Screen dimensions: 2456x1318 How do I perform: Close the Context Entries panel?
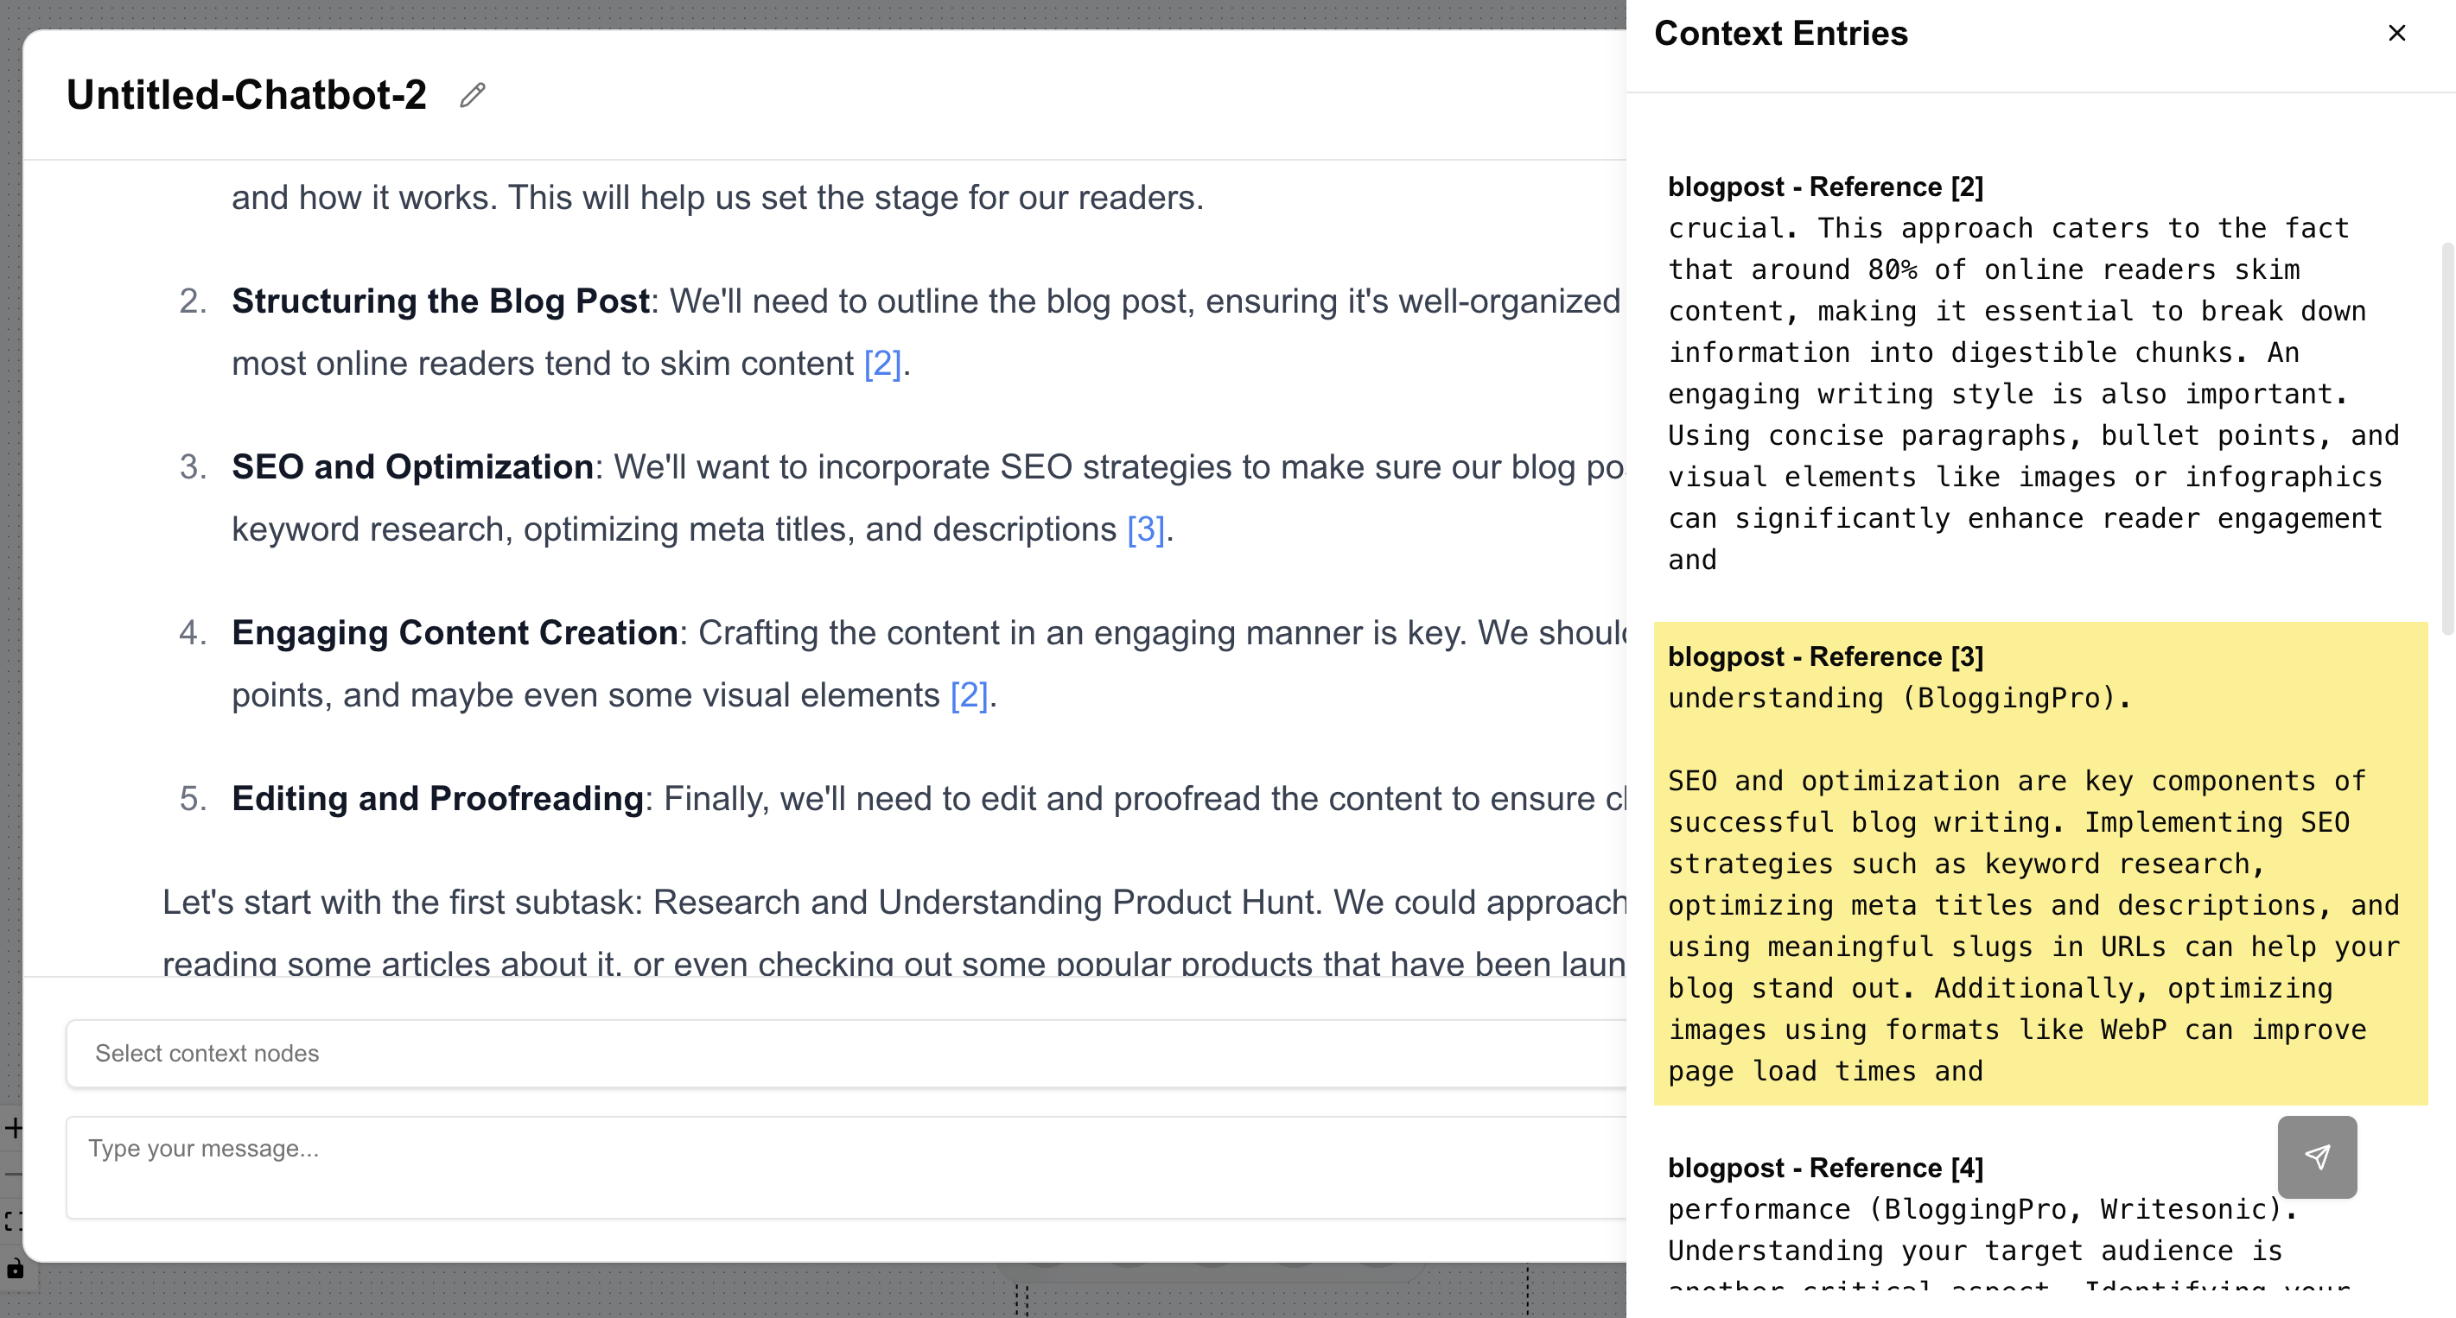click(x=2396, y=34)
